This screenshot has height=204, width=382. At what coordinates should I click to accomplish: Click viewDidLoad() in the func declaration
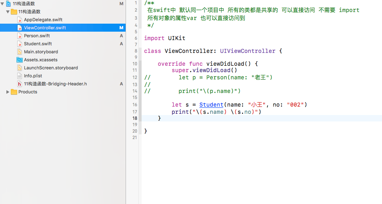[x=228, y=64]
